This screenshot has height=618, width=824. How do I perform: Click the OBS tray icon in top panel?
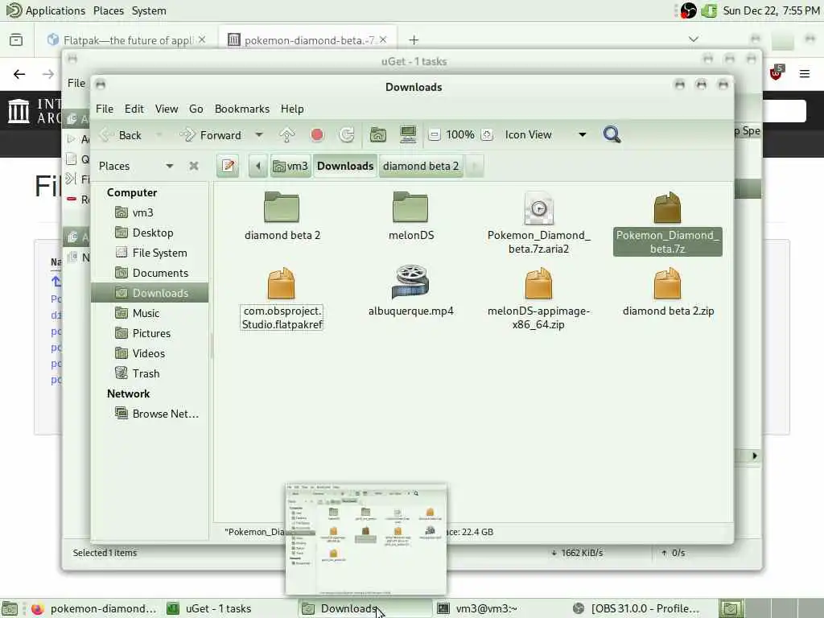[688, 10]
